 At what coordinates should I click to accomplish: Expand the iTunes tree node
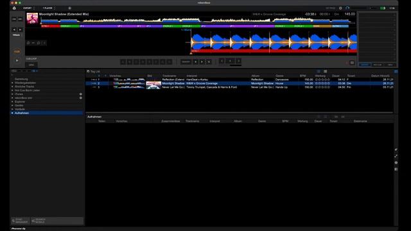click(12, 94)
